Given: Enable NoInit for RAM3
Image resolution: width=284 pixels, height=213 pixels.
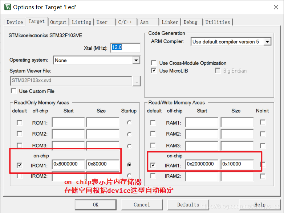Looking at the screenshot, I should point(263,146).
